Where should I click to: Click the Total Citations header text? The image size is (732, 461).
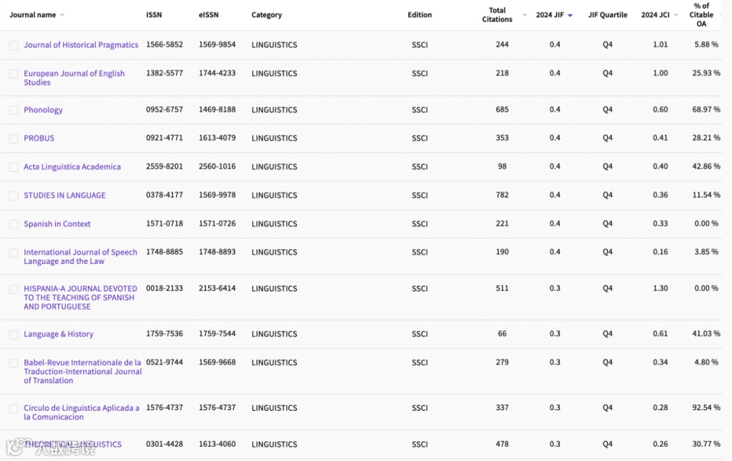point(497,15)
